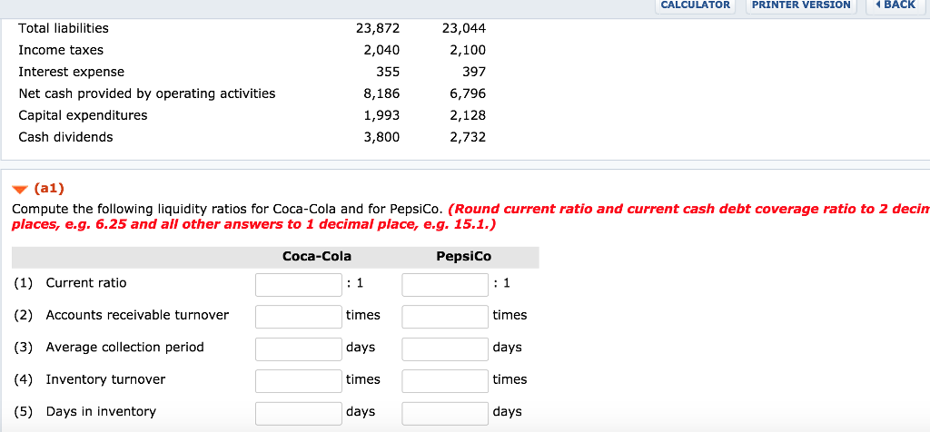Collapse the (a1) section triangle
This screenshot has width=930, height=432.
19,190
